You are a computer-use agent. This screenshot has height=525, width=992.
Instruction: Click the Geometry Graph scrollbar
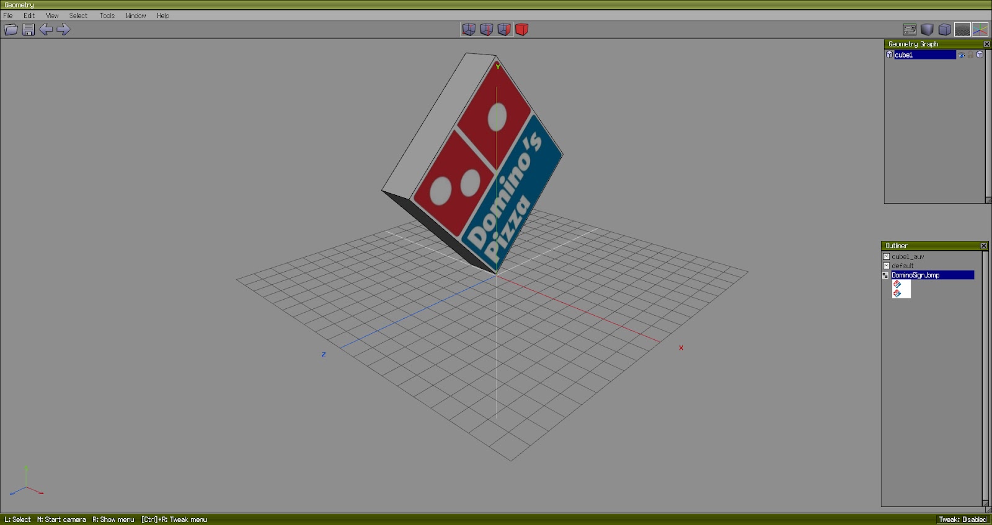(988, 123)
